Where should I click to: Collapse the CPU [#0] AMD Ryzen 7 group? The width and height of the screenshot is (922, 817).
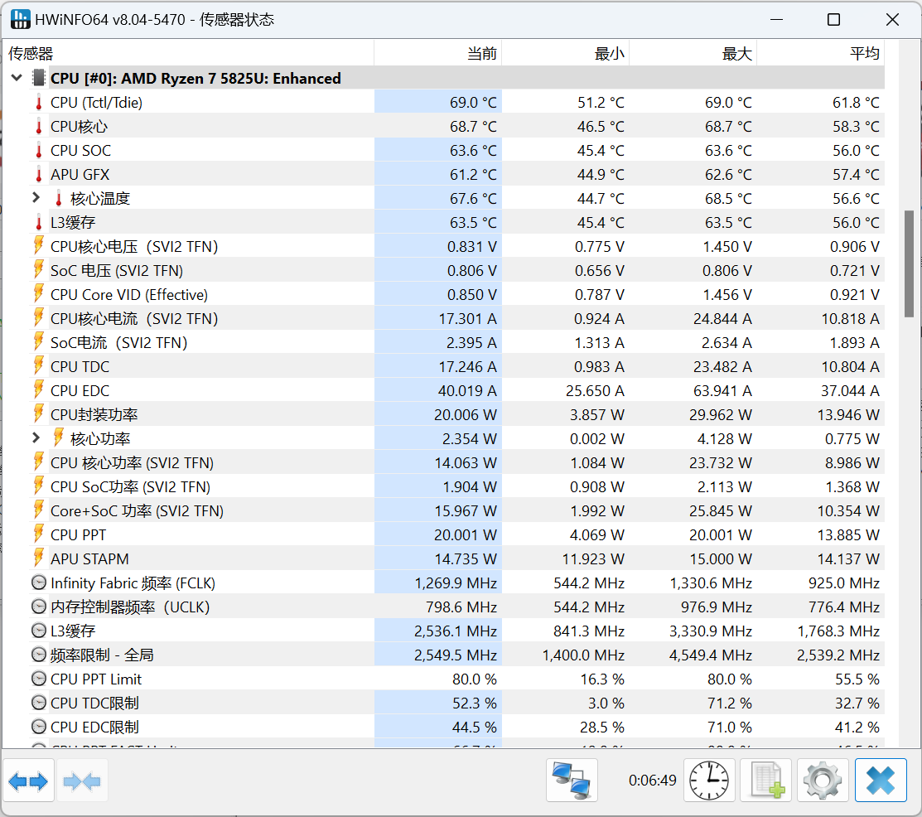[16, 79]
